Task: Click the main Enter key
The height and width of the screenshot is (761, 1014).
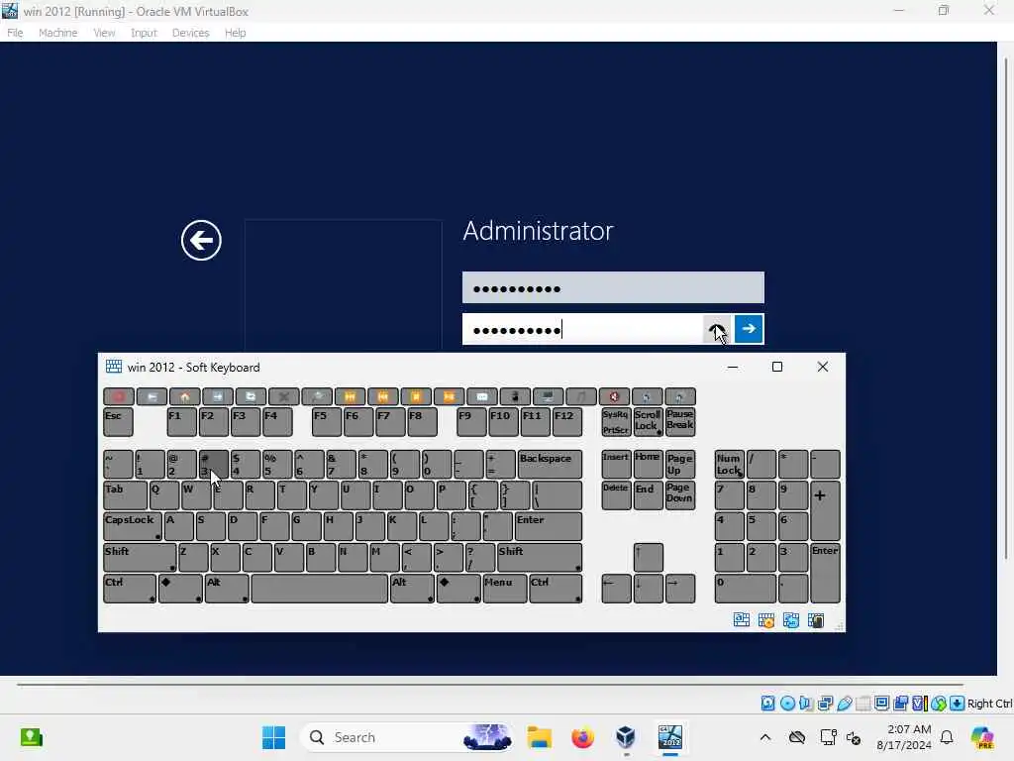Action: [549, 526]
